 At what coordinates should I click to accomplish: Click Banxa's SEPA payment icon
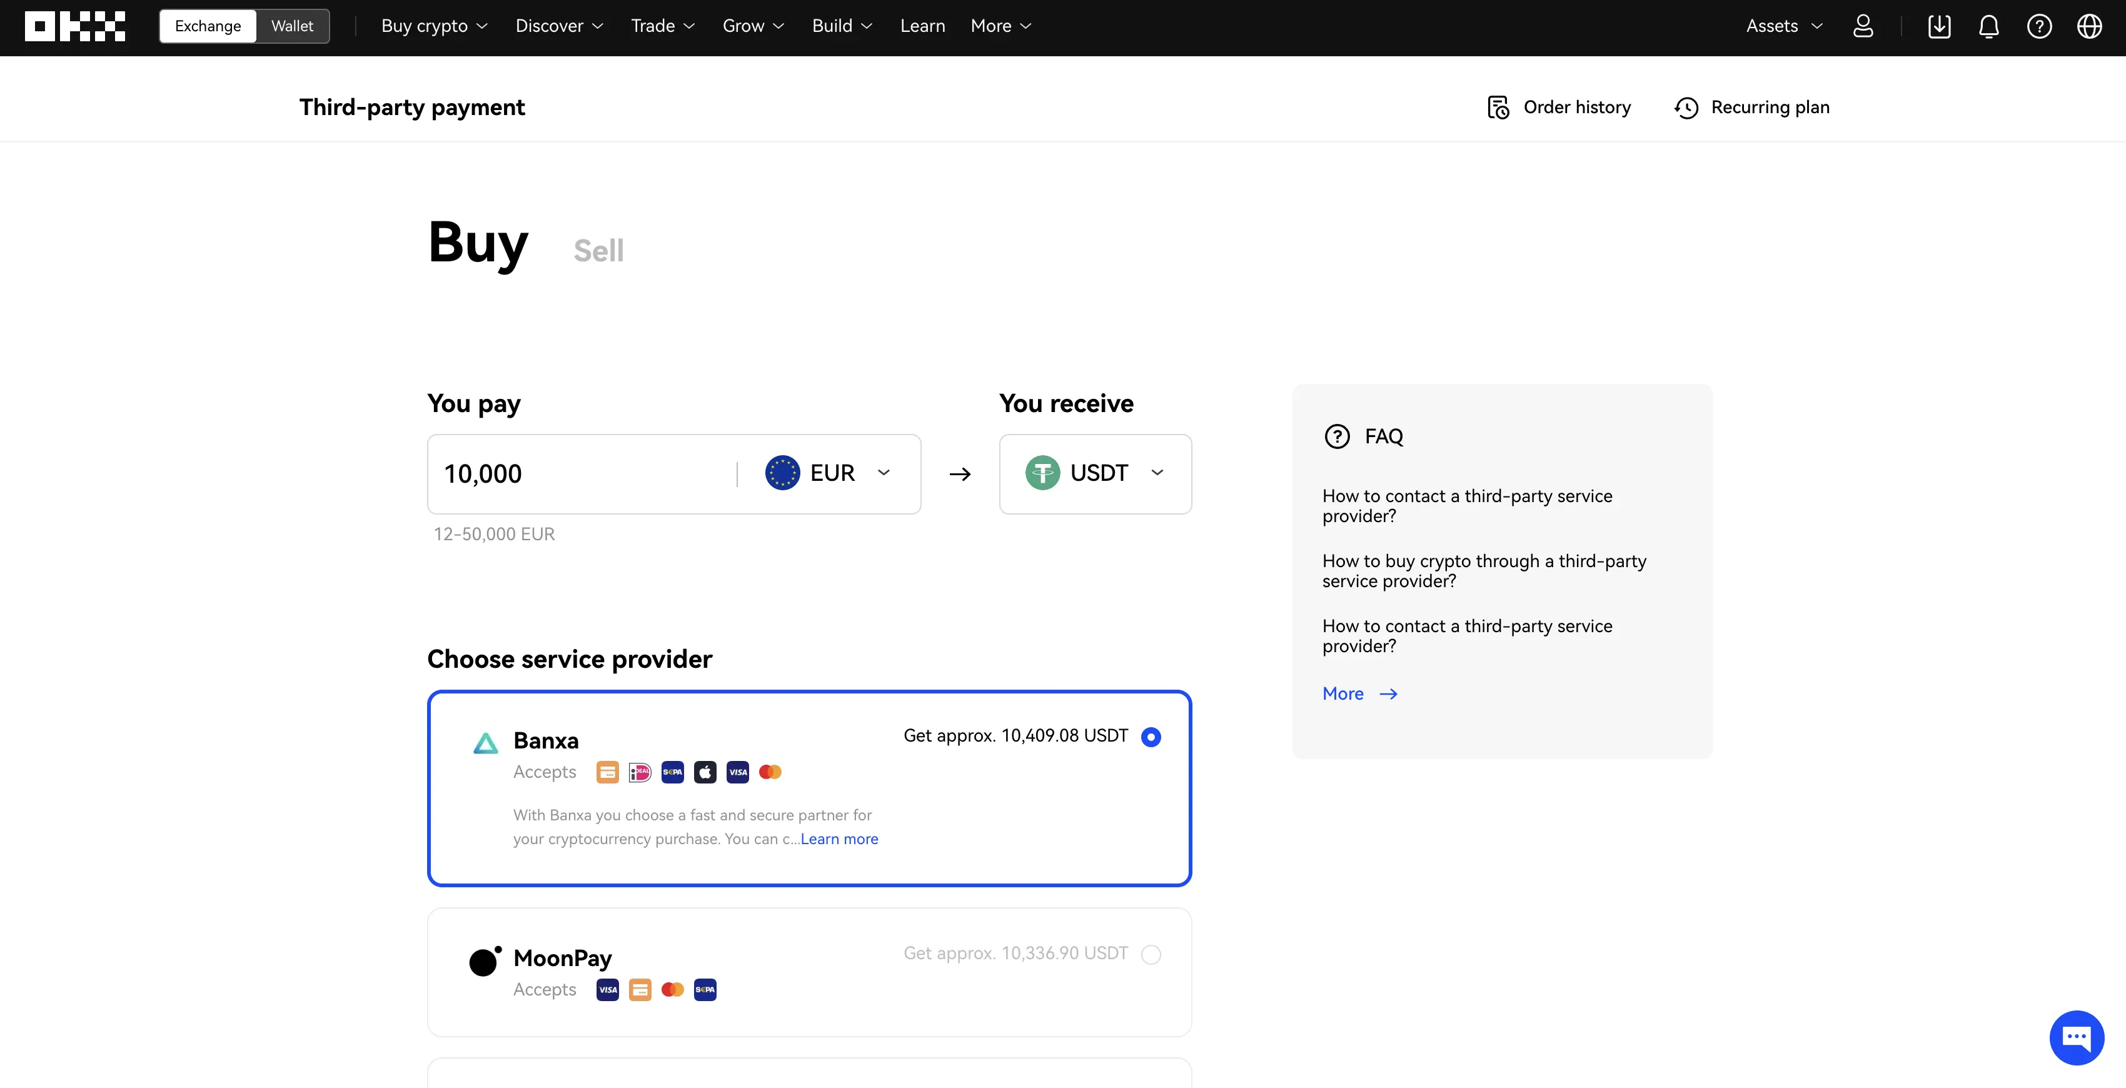pos(673,772)
